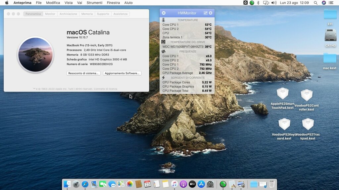
Task: Show HWMonitor graphs window icon
Action: (205, 13)
